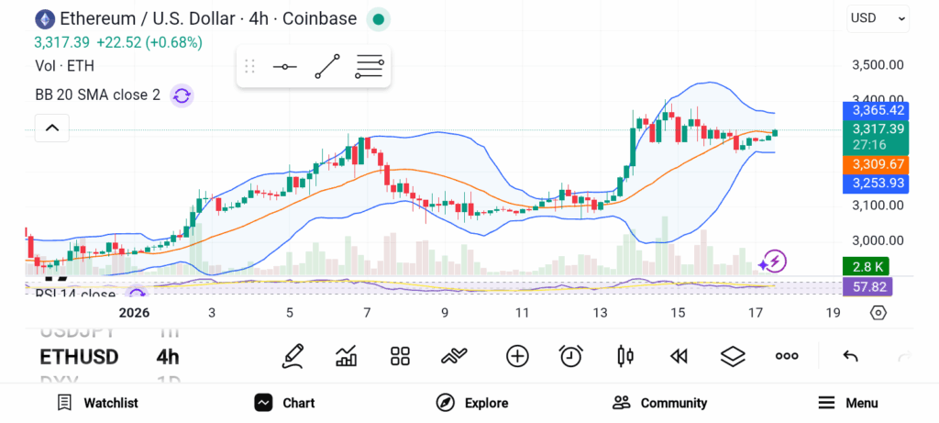
Task: Tap the alarm clock alert icon
Action: point(571,356)
